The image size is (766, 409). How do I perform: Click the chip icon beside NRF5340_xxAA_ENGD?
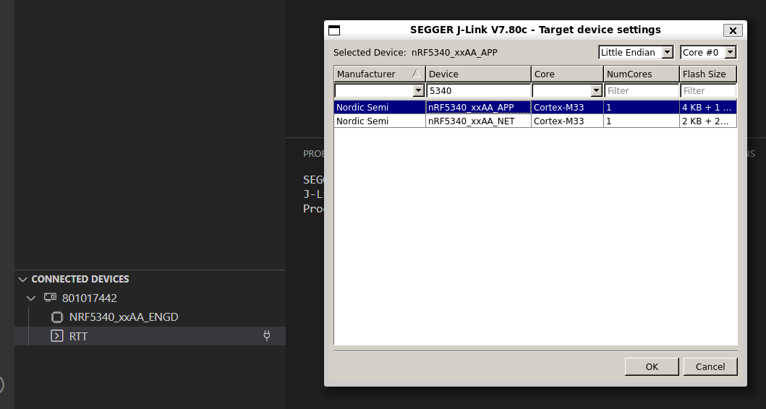(x=57, y=317)
